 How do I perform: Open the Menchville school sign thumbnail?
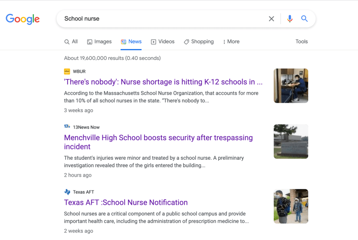tap(291, 141)
